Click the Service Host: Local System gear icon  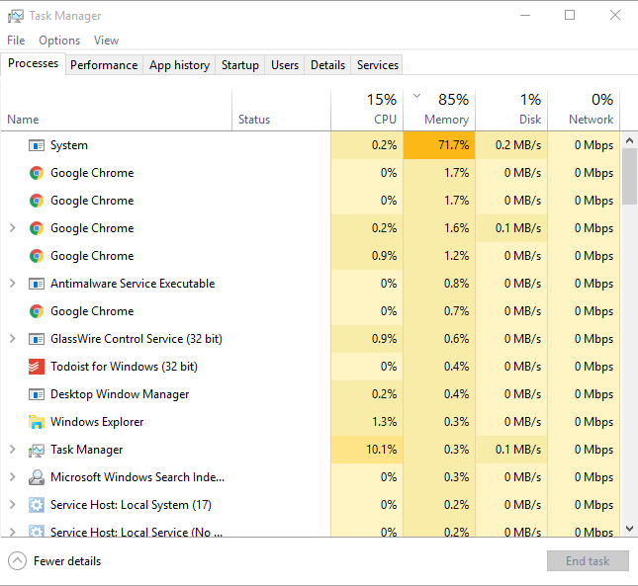(37, 505)
